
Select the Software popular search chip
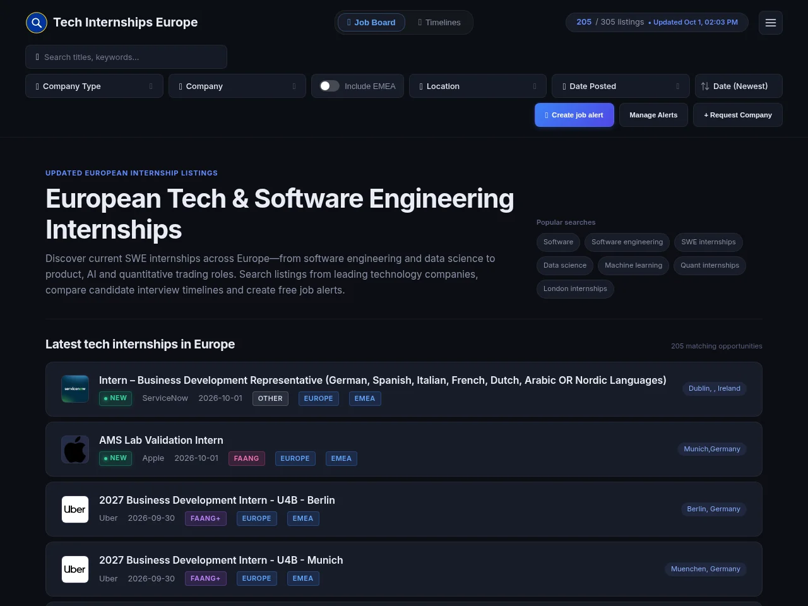click(x=558, y=242)
